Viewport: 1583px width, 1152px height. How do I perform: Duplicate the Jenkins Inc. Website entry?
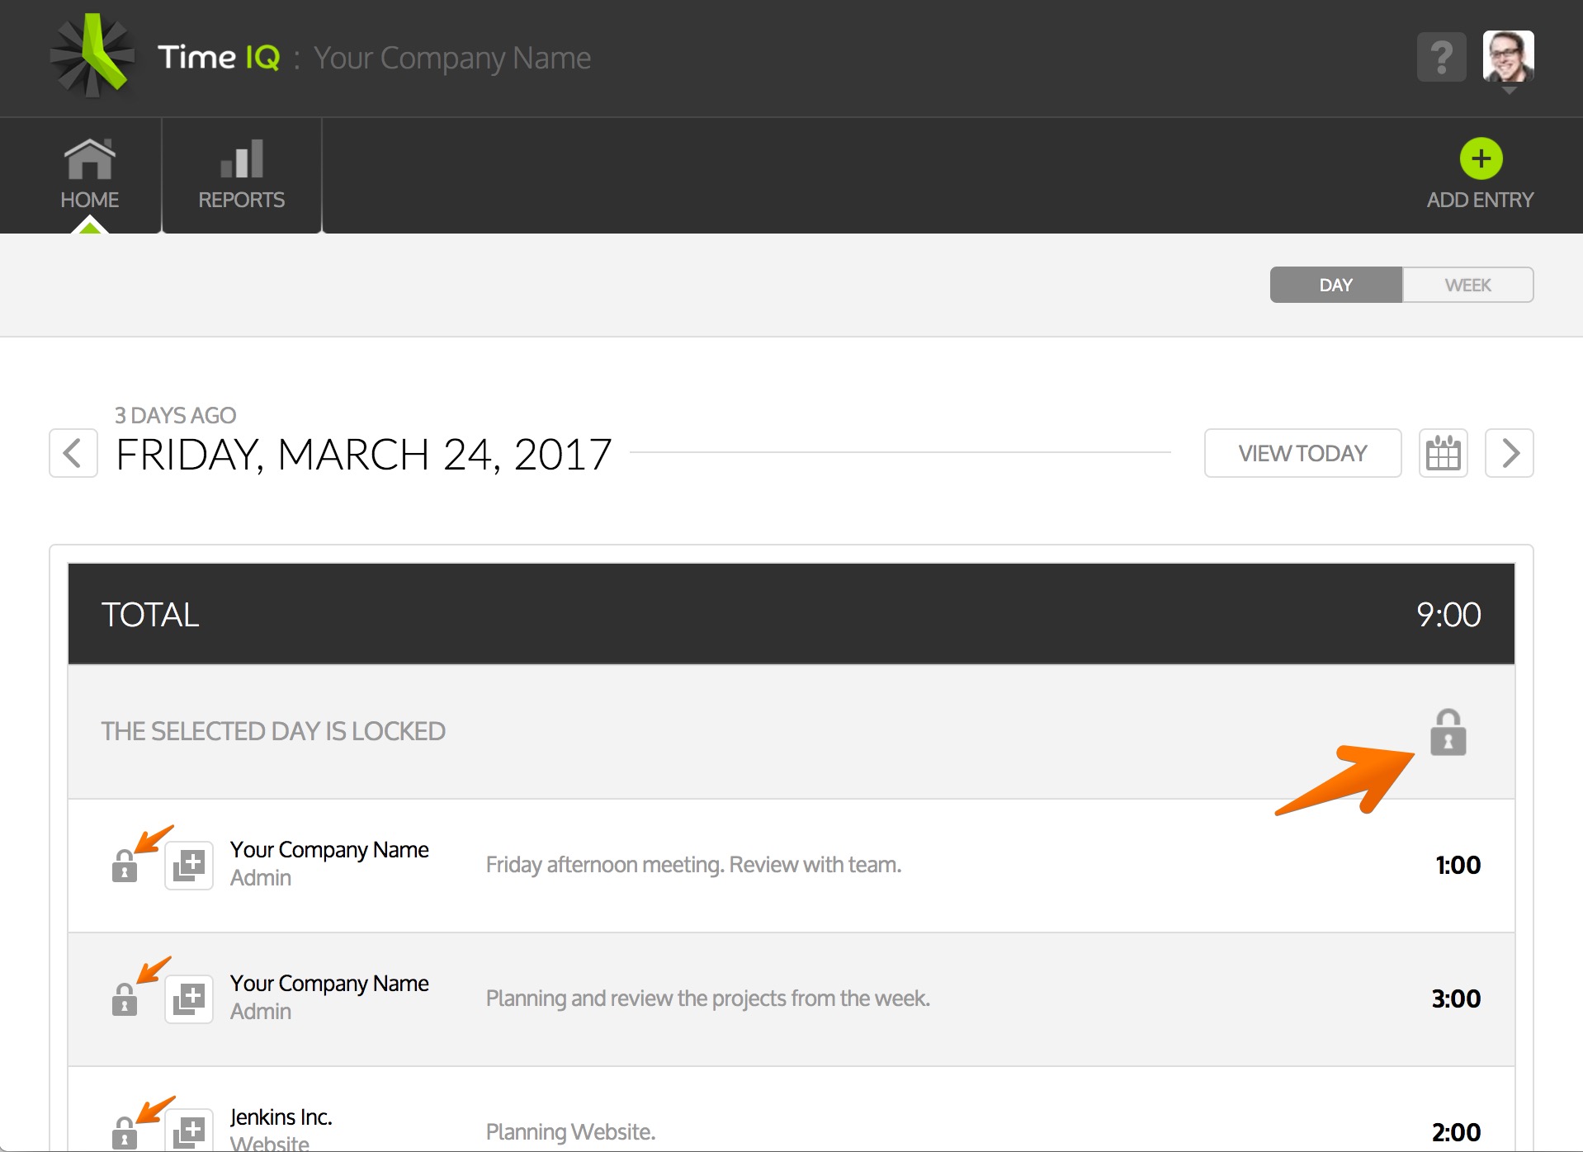(x=189, y=1130)
